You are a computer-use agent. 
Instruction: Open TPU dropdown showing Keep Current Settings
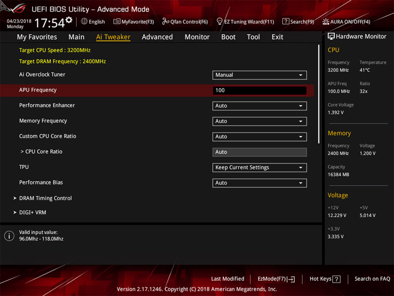click(x=259, y=168)
